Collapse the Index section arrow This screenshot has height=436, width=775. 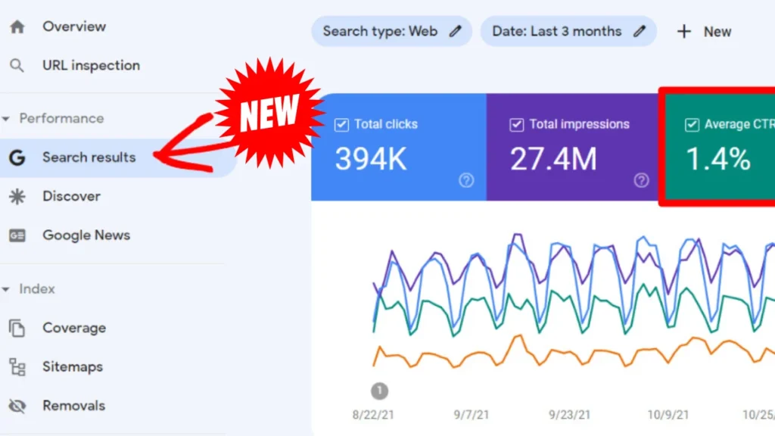(x=6, y=289)
